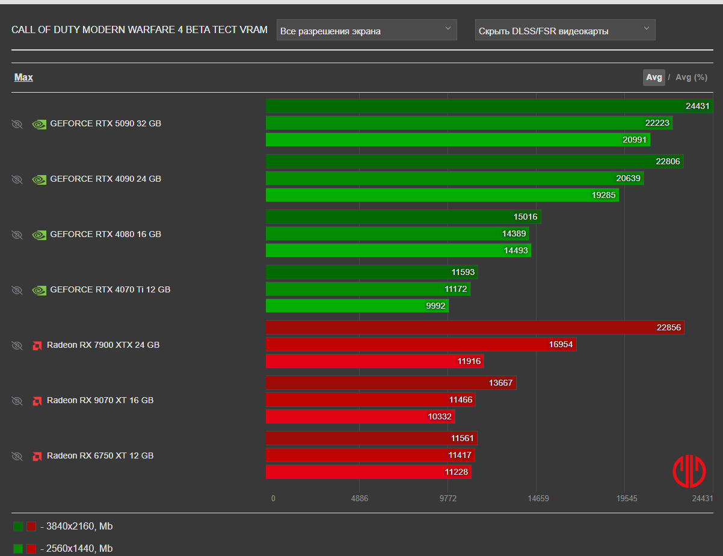Click the NVIDIA logo beside RTX 5090

[x=39, y=124]
